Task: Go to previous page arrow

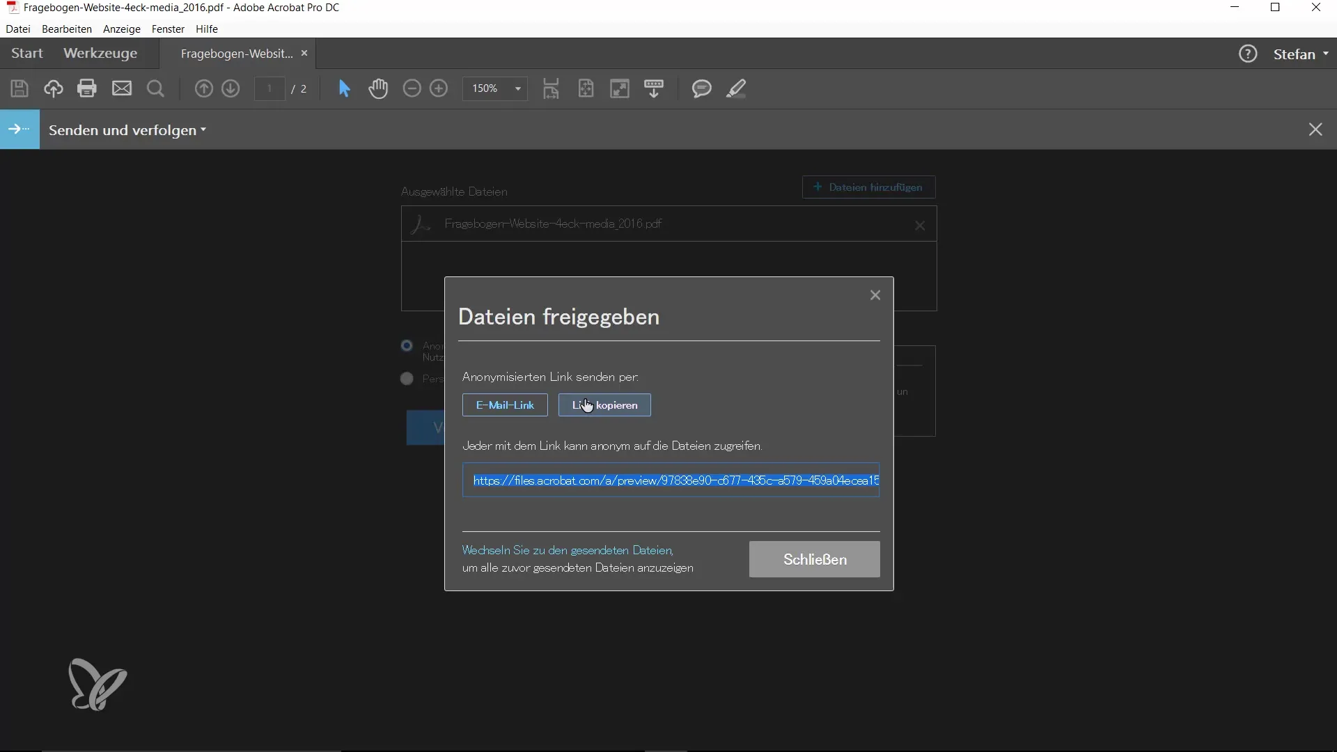Action: pyautogui.click(x=203, y=88)
